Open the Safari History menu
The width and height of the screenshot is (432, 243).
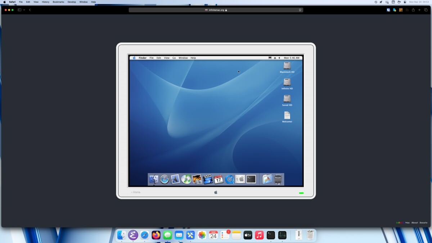click(45, 2)
